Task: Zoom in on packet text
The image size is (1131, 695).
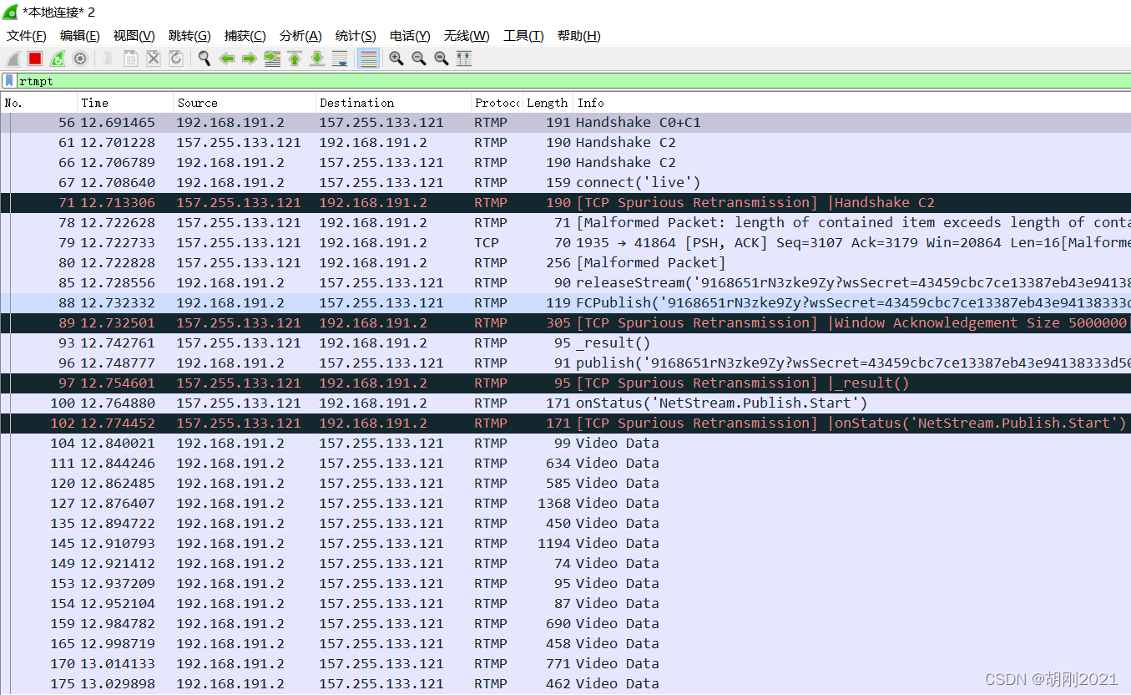Action: point(396,58)
